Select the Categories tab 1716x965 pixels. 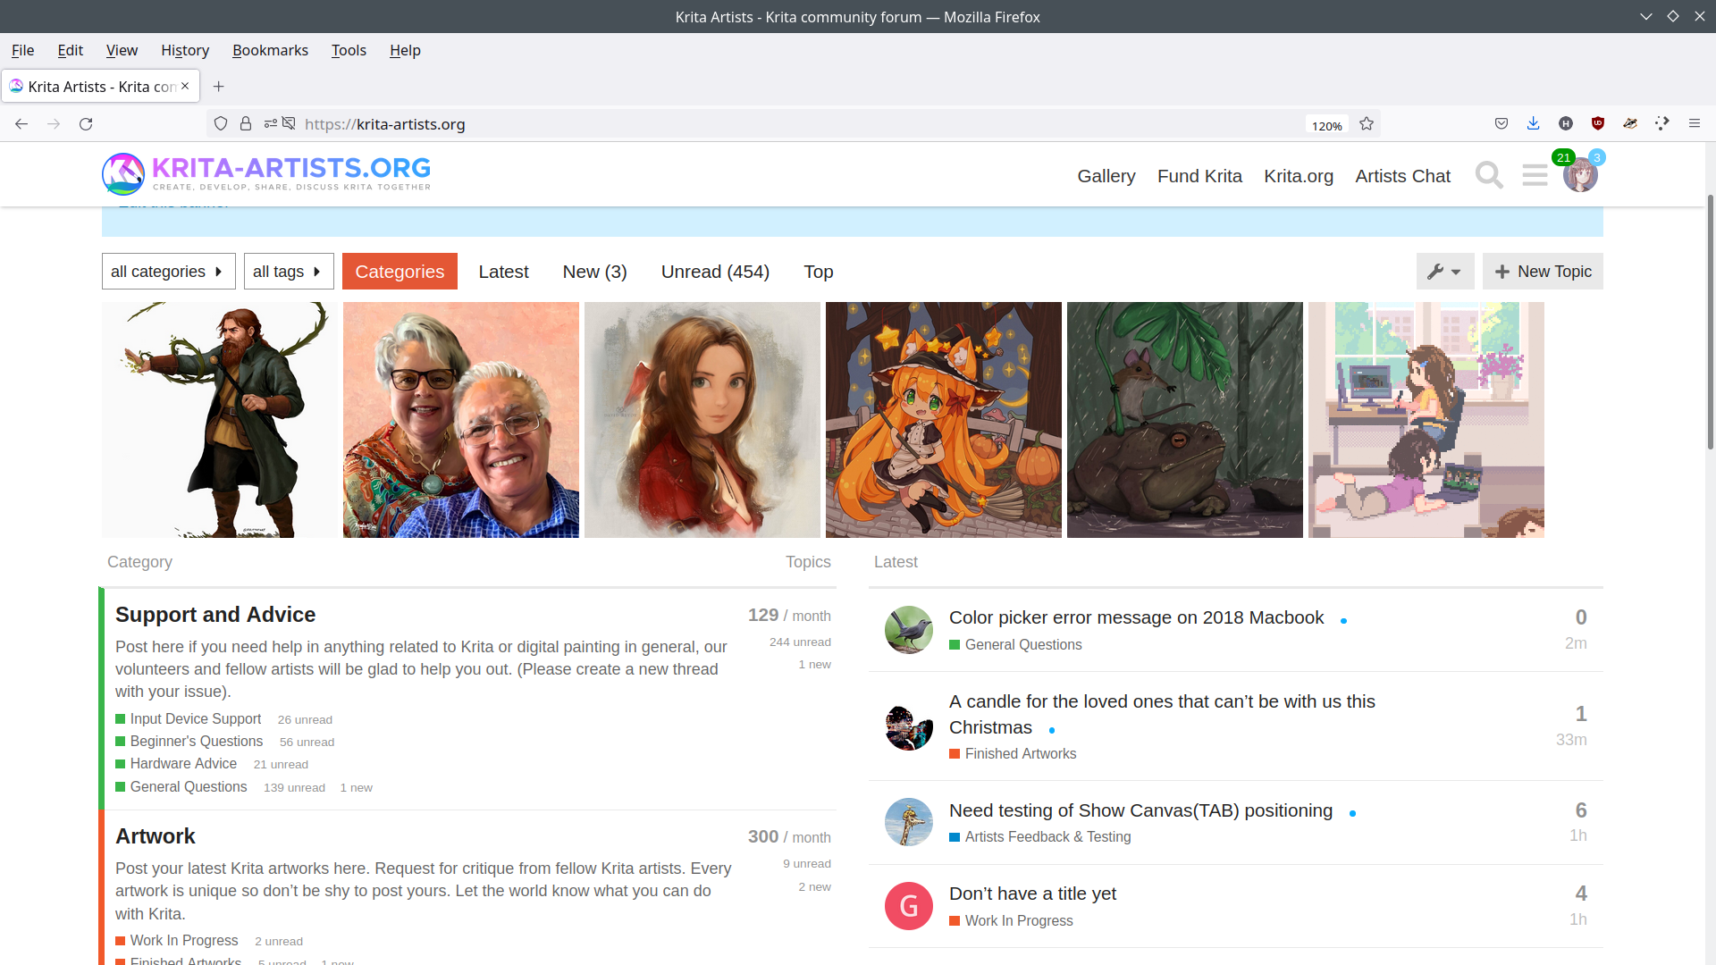399,271
